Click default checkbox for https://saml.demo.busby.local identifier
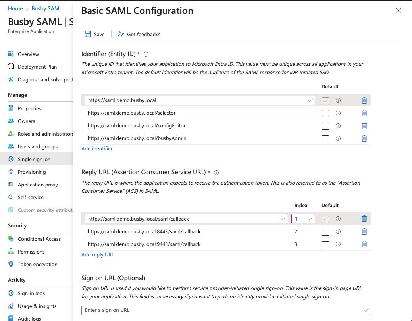Screen dimensions: 412x321 point(325,101)
